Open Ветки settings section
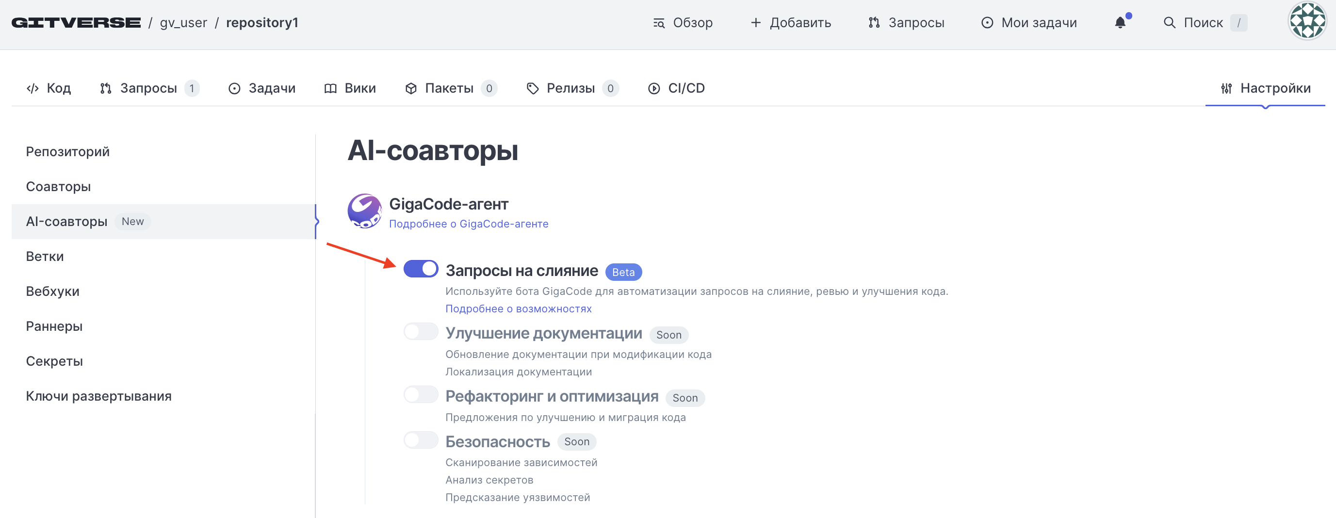 [x=163, y=257]
